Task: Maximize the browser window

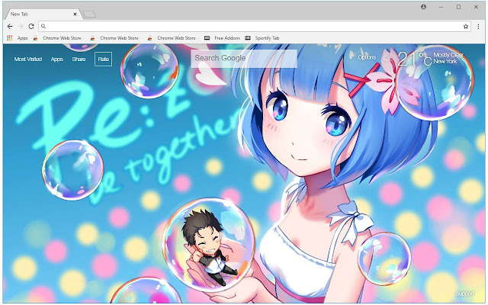Action: coord(458,7)
